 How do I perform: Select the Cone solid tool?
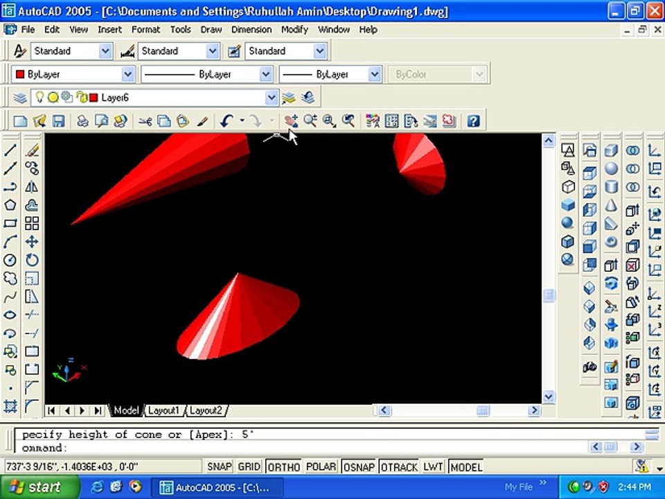pos(611,205)
